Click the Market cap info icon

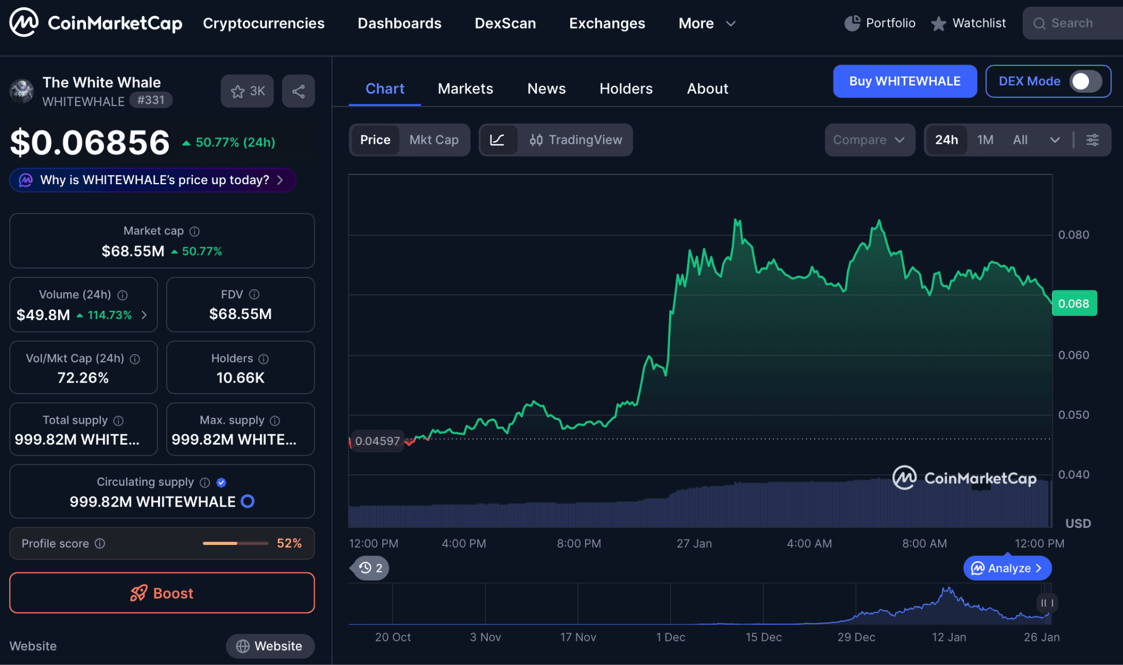point(195,231)
